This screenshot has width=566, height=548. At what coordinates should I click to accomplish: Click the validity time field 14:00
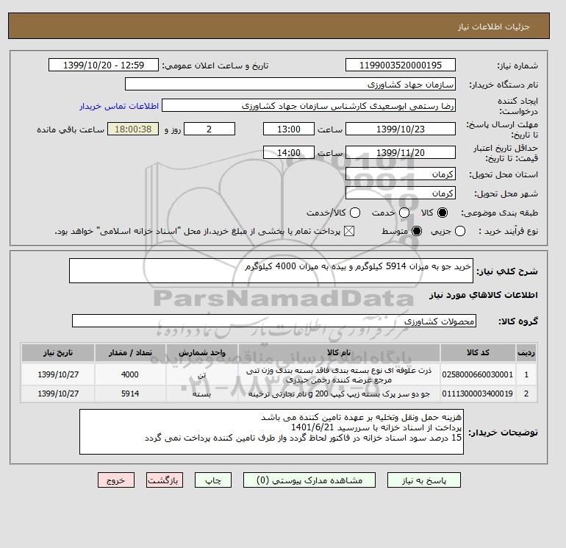click(289, 152)
